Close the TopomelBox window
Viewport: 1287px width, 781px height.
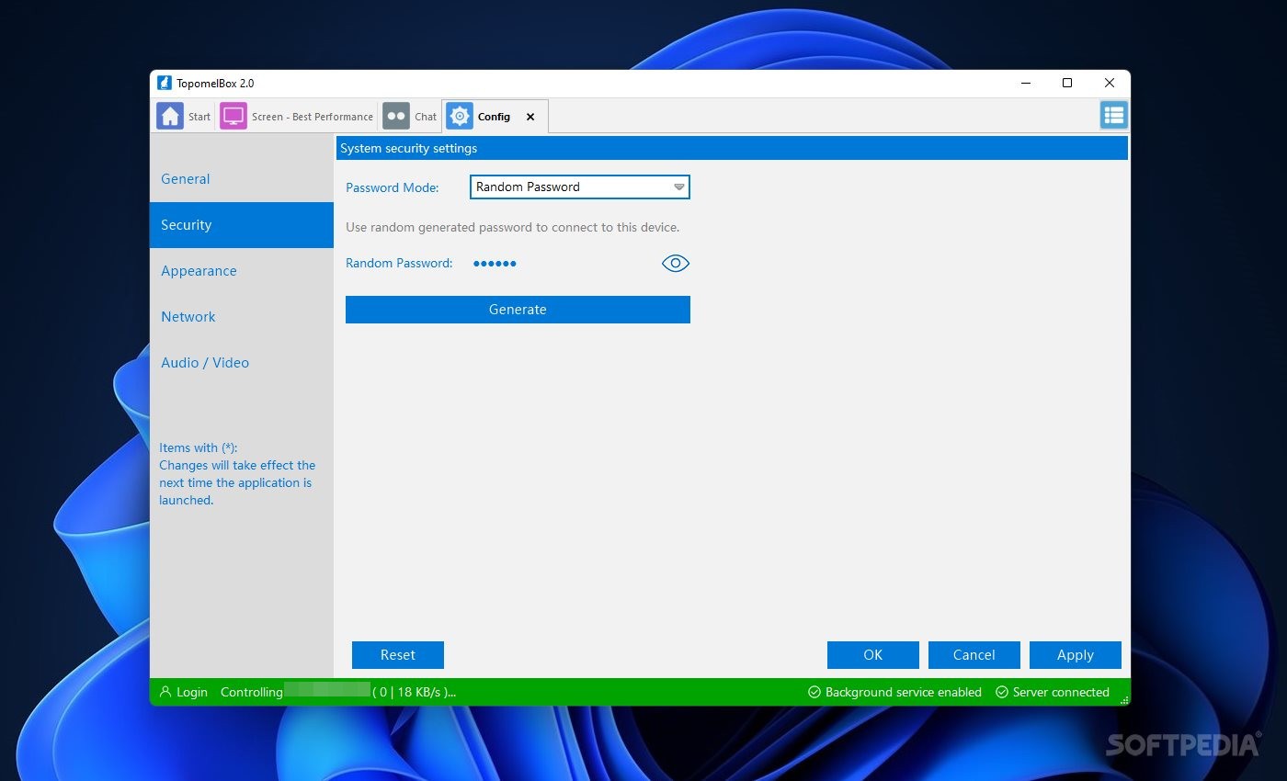(1110, 83)
